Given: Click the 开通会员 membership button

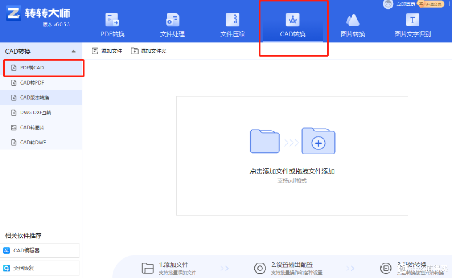Looking at the screenshot, I should [x=431, y=4].
